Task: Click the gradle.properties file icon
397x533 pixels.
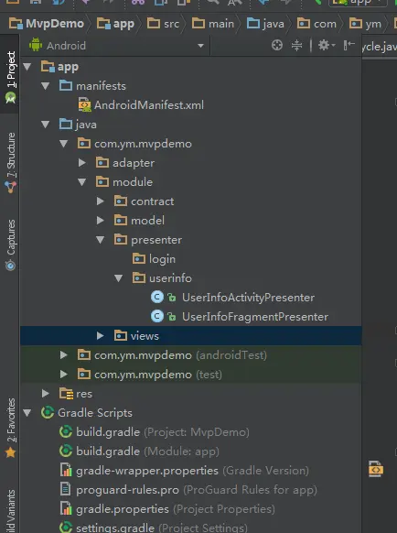Action: click(x=66, y=508)
